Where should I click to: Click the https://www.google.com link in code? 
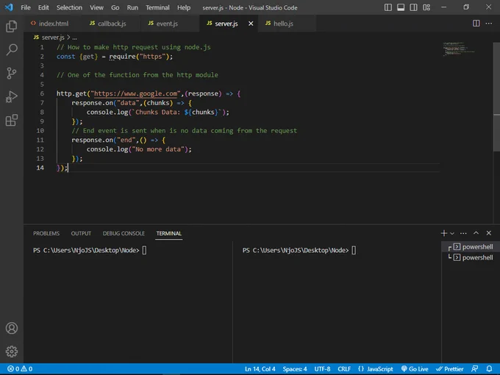[135, 93]
